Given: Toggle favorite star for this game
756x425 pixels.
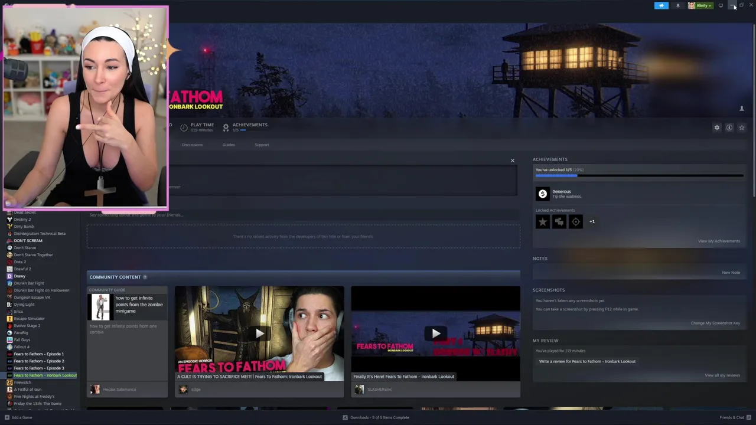Looking at the screenshot, I should (742, 127).
